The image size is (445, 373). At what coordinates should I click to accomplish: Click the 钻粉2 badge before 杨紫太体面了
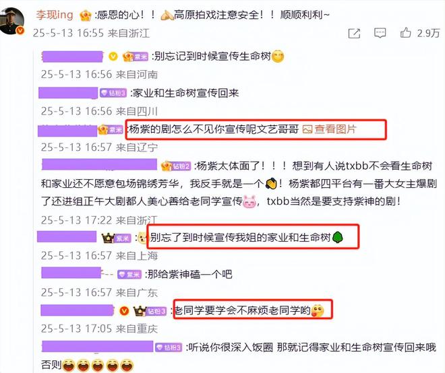tap(176, 166)
